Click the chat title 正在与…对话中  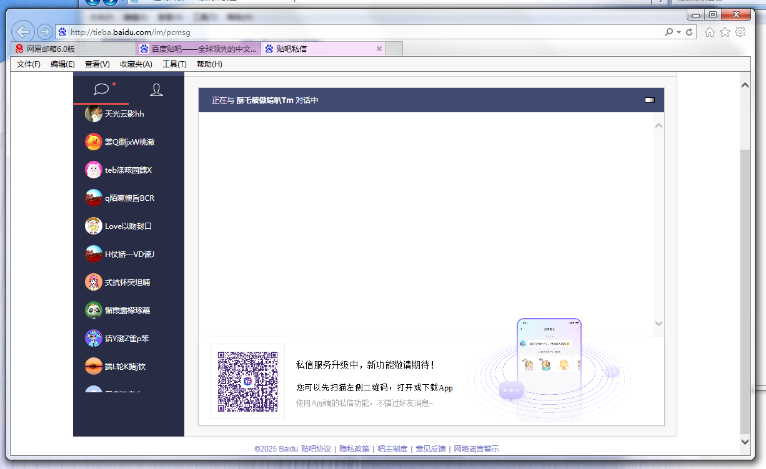(265, 100)
